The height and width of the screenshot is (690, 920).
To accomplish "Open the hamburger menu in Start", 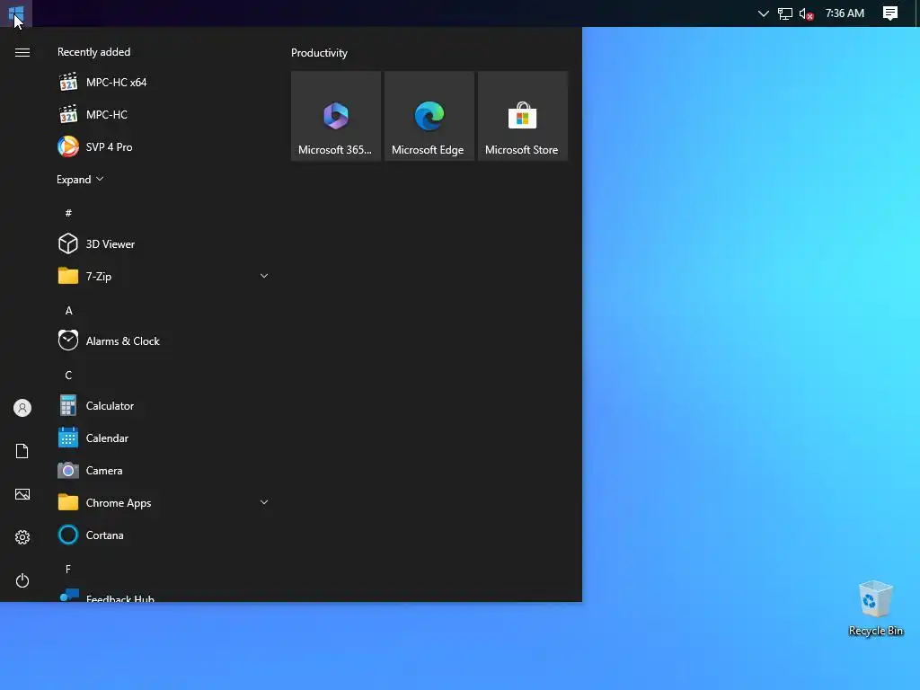I will (22, 53).
